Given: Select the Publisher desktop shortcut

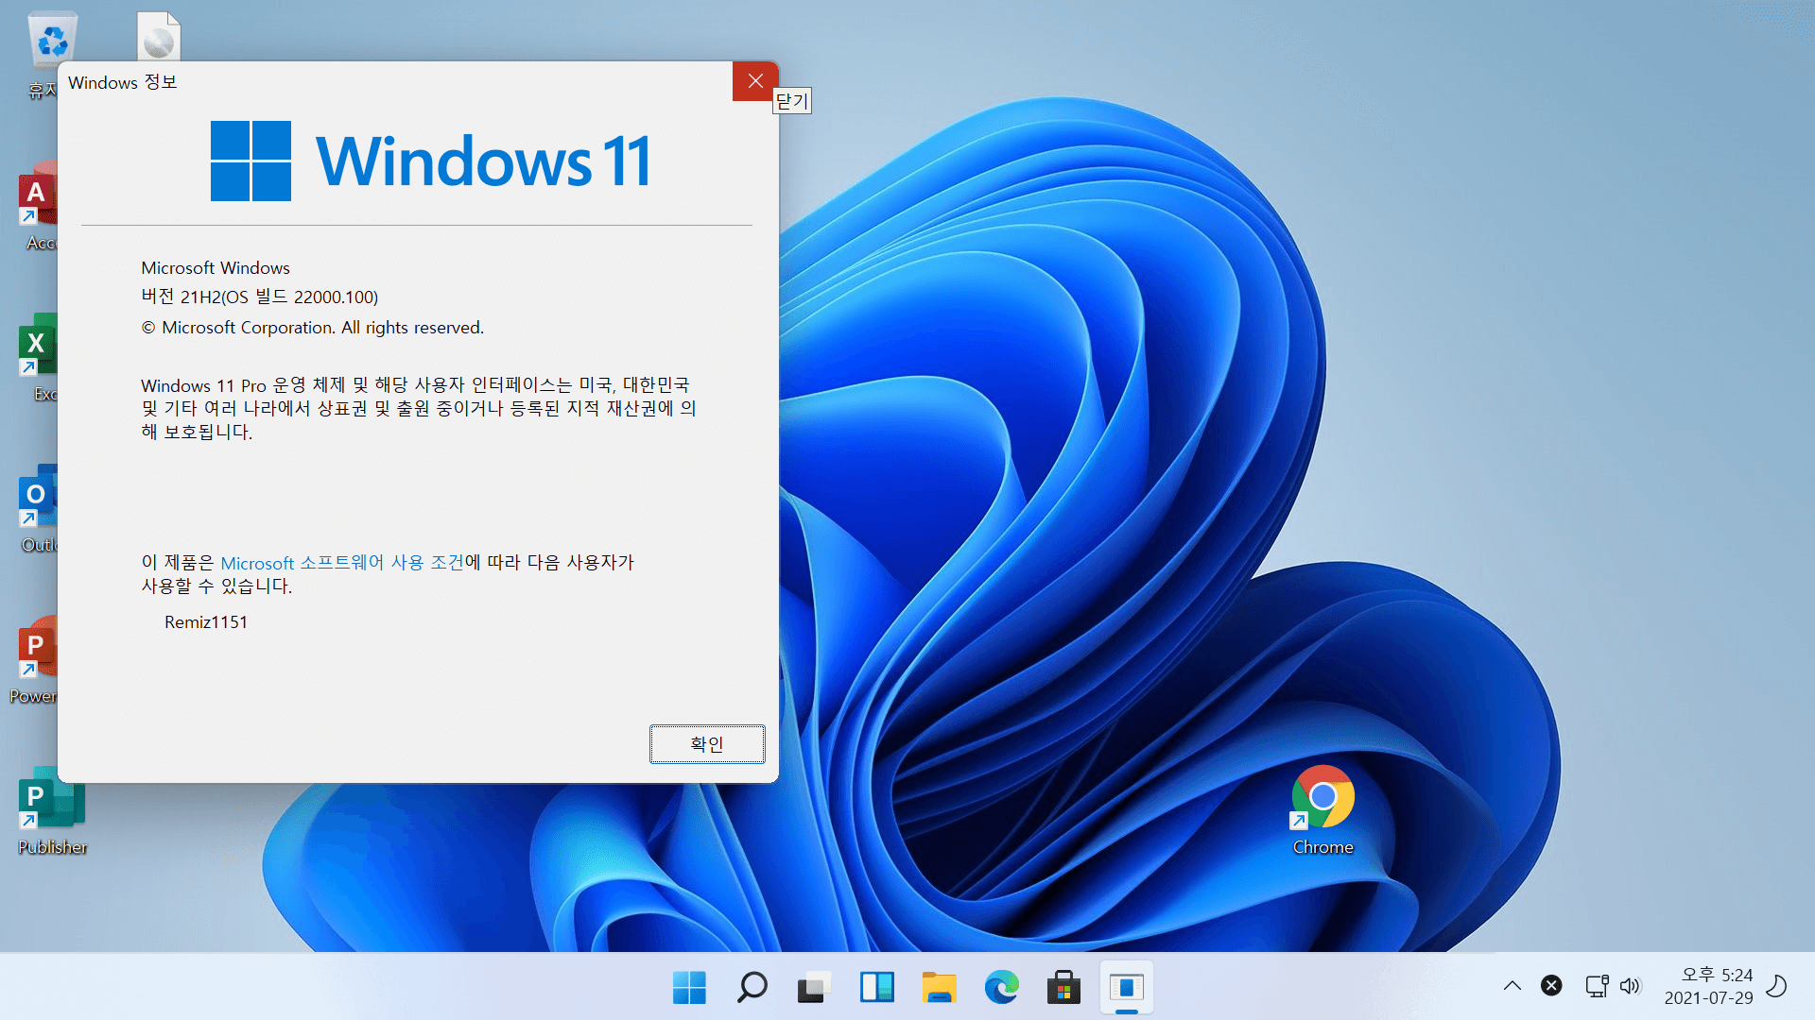Looking at the screenshot, I should coord(52,814).
